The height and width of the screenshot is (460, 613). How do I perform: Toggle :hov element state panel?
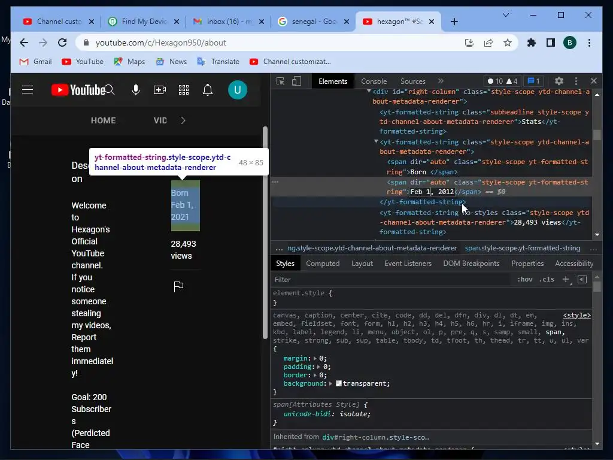(524, 279)
